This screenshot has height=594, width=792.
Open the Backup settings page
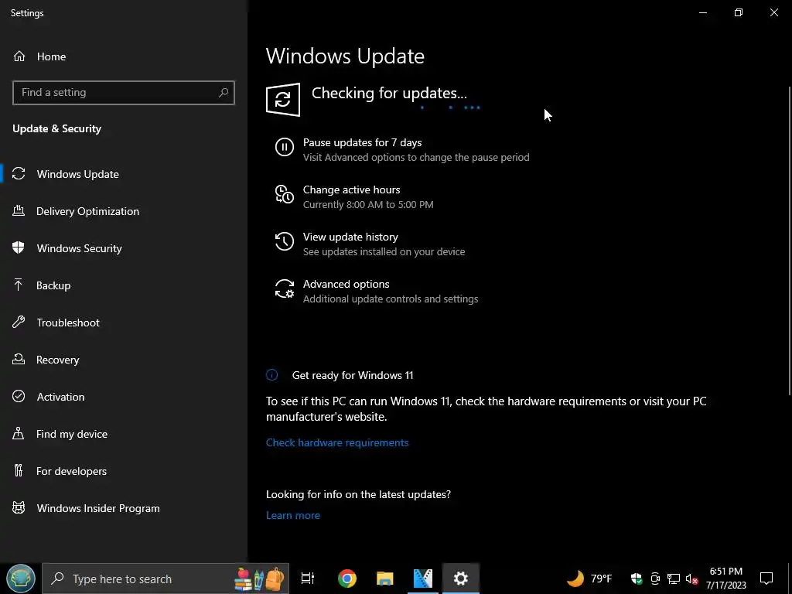point(124,285)
